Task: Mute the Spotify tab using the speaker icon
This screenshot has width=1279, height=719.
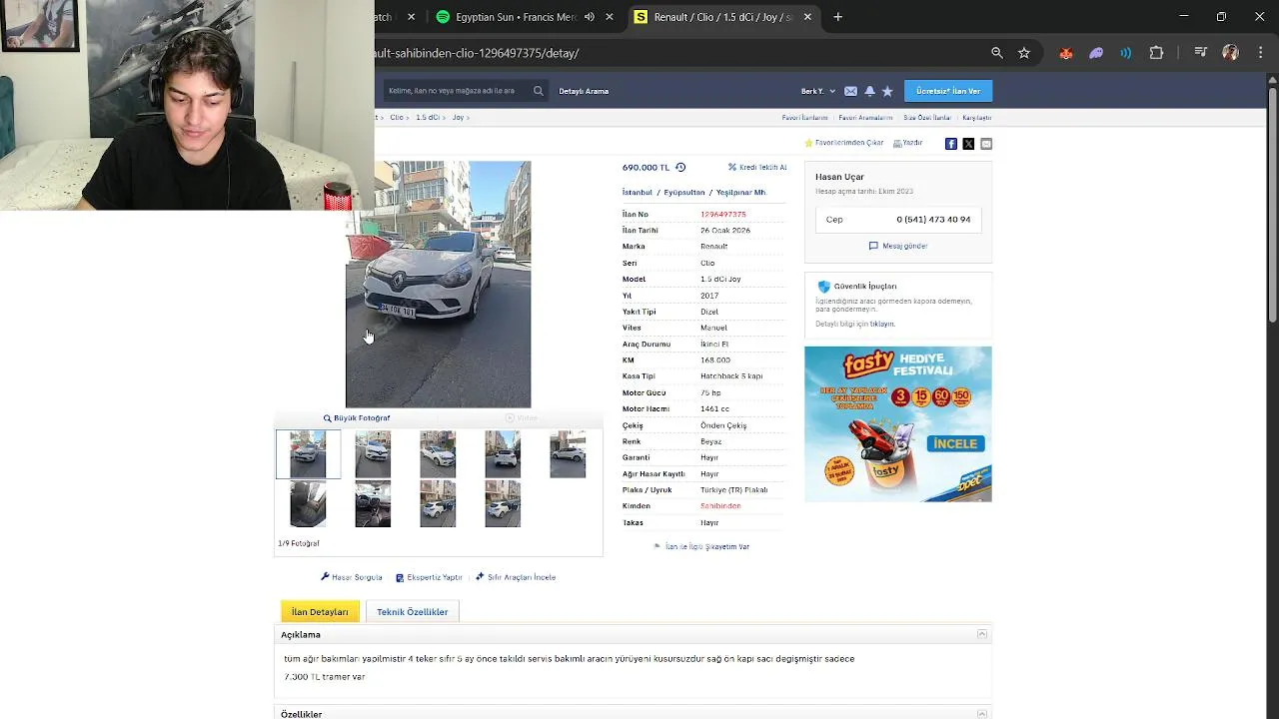Action: [590, 17]
